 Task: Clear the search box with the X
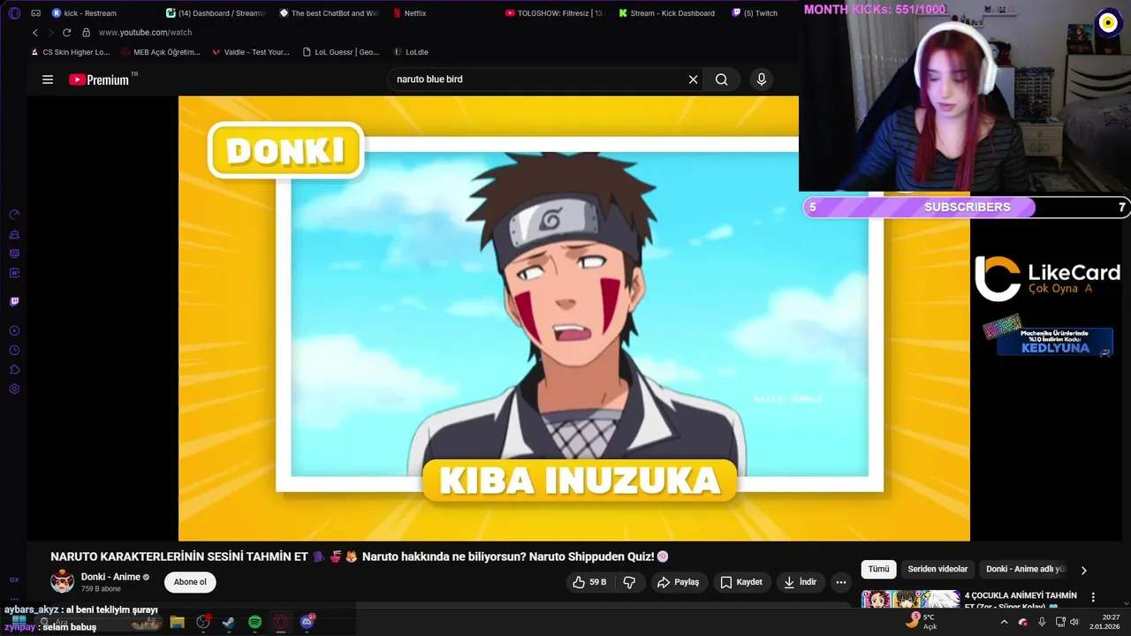click(x=694, y=79)
